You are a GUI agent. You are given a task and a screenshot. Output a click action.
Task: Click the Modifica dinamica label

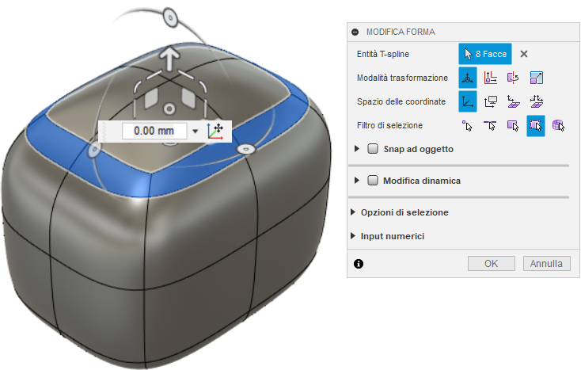422,181
